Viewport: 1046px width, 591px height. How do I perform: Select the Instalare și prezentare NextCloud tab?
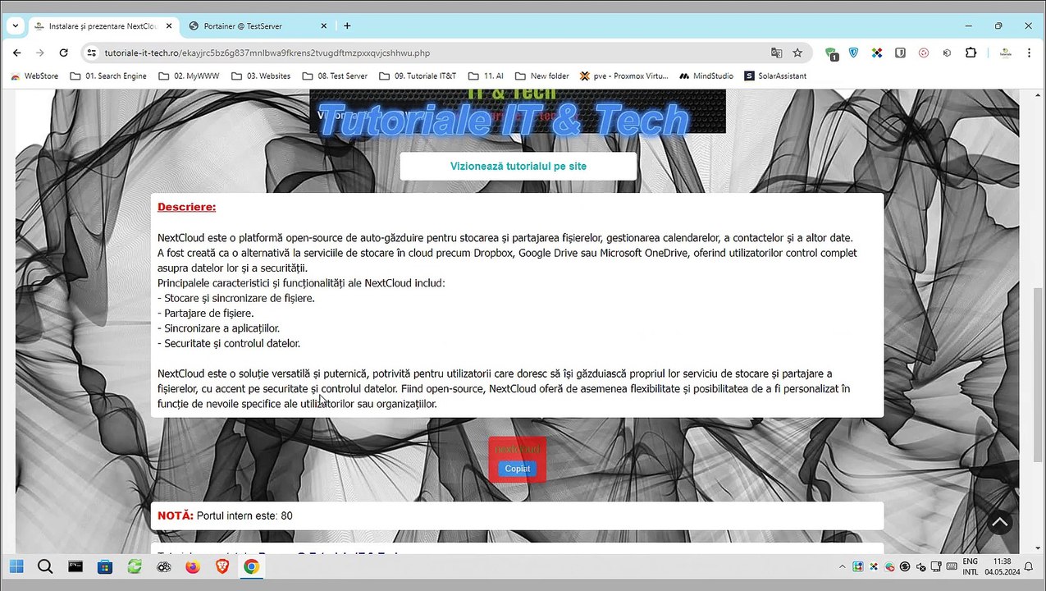coord(104,25)
